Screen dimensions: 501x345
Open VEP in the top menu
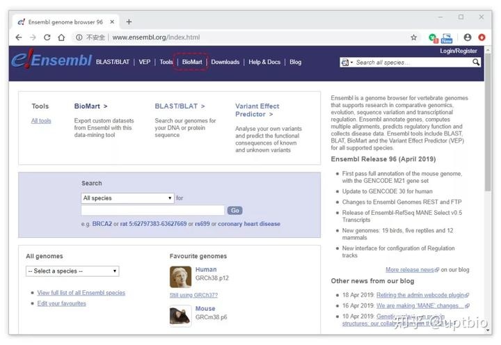145,62
